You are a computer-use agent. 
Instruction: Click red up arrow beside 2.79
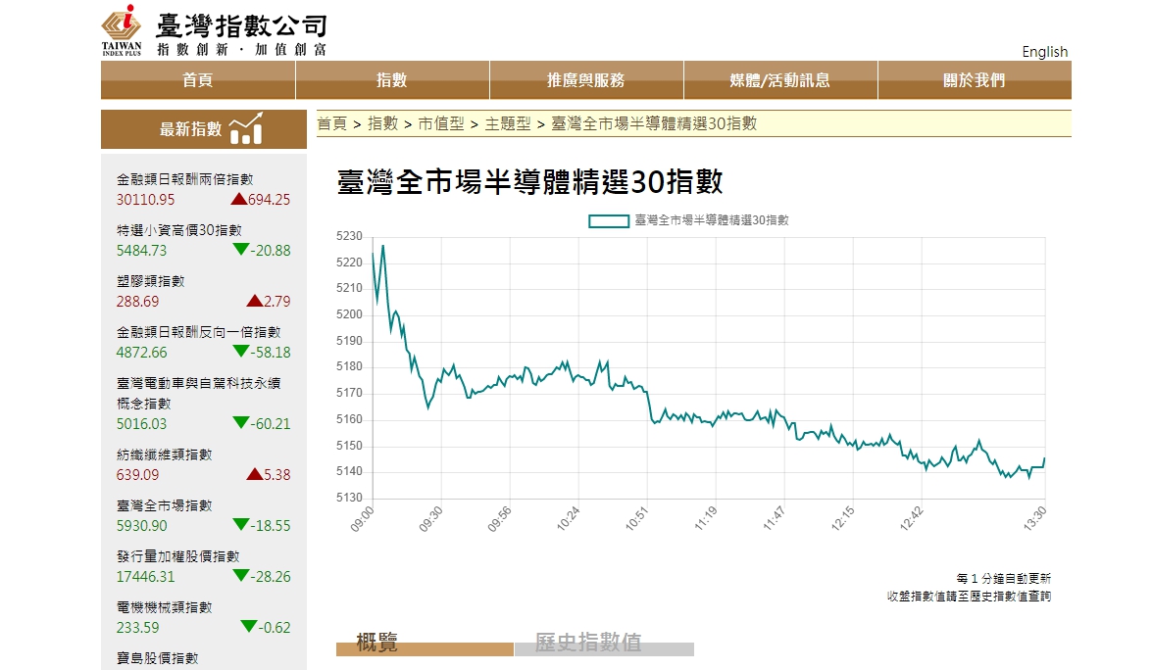click(254, 301)
